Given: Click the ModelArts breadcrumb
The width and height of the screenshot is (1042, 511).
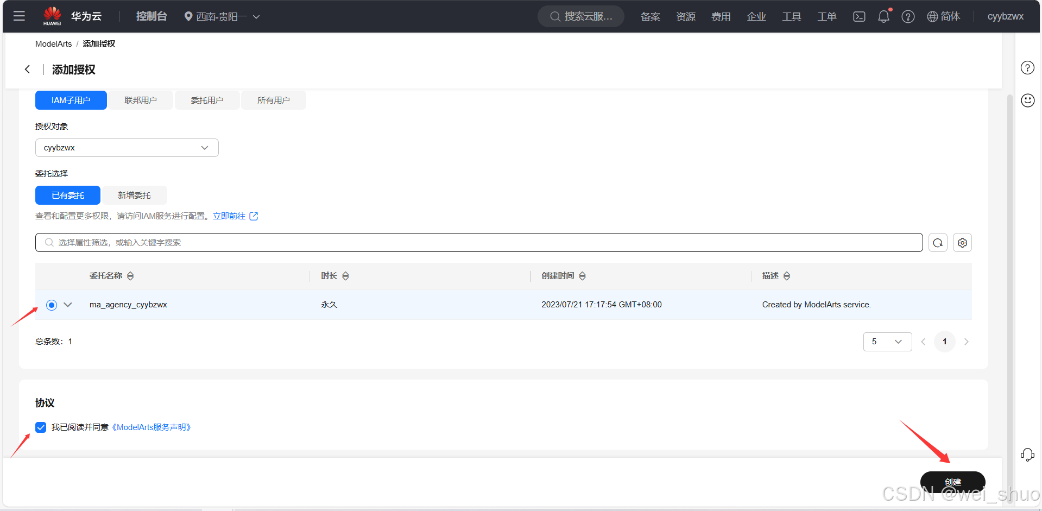Looking at the screenshot, I should click(53, 44).
